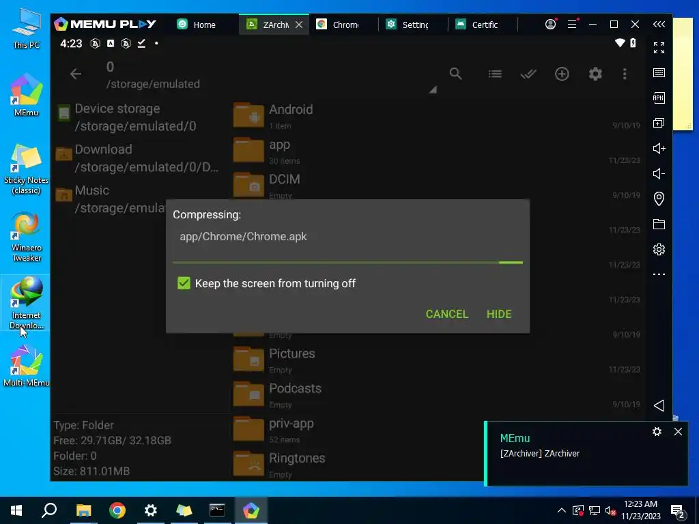Image resolution: width=699 pixels, height=524 pixels.
Task: Switch to the Settings tab
Action: click(407, 25)
